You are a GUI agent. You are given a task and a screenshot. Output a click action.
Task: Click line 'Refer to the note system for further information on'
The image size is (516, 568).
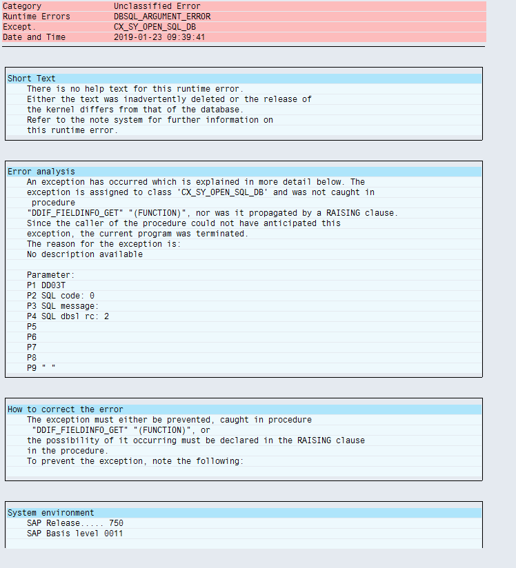pos(150,120)
